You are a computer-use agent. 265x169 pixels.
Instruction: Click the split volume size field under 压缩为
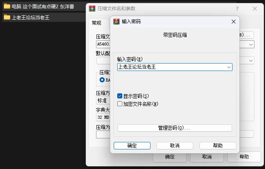pyautogui.click(x=103, y=134)
